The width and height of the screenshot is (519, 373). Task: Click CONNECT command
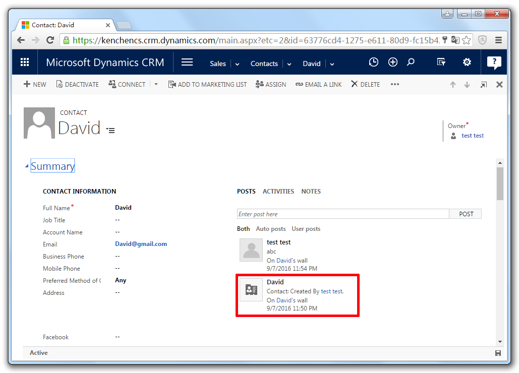pyautogui.click(x=127, y=84)
